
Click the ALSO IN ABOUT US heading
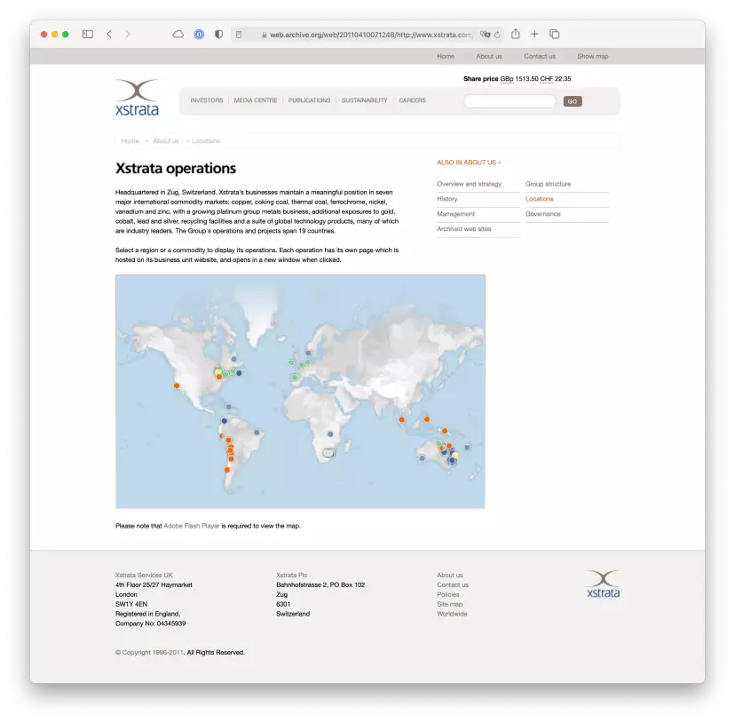469,163
